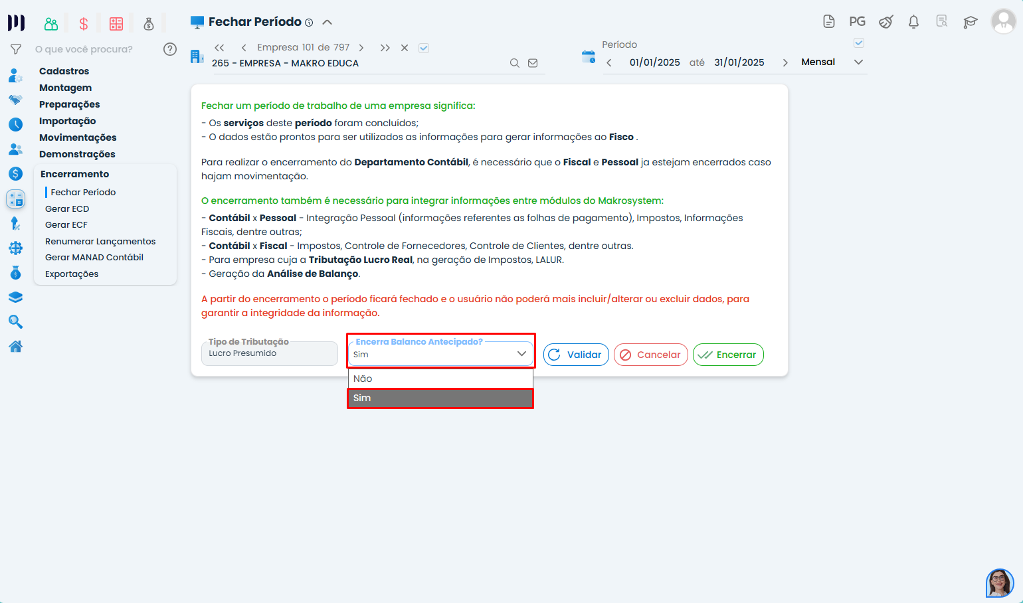Select Gerar ECD in the submenu
The image size is (1023, 603).
(x=67, y=209)
